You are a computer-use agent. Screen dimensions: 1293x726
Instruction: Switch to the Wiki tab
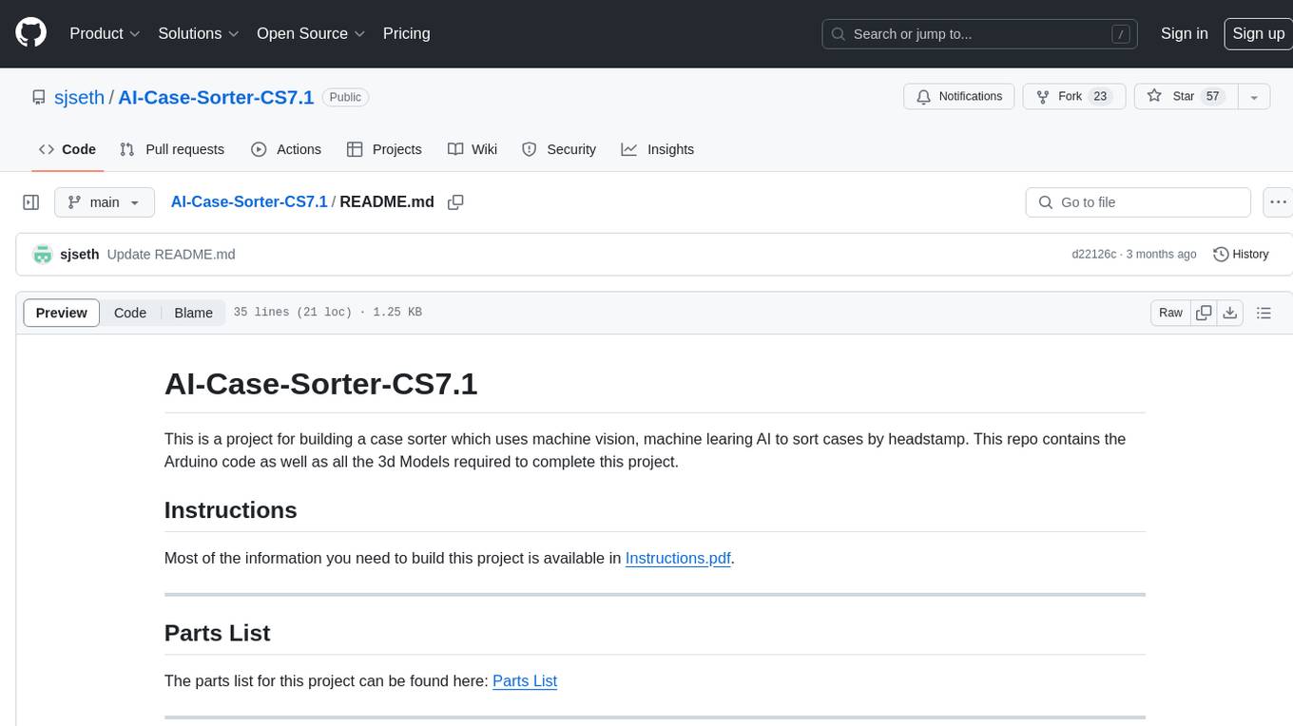(x=473, y=149)
